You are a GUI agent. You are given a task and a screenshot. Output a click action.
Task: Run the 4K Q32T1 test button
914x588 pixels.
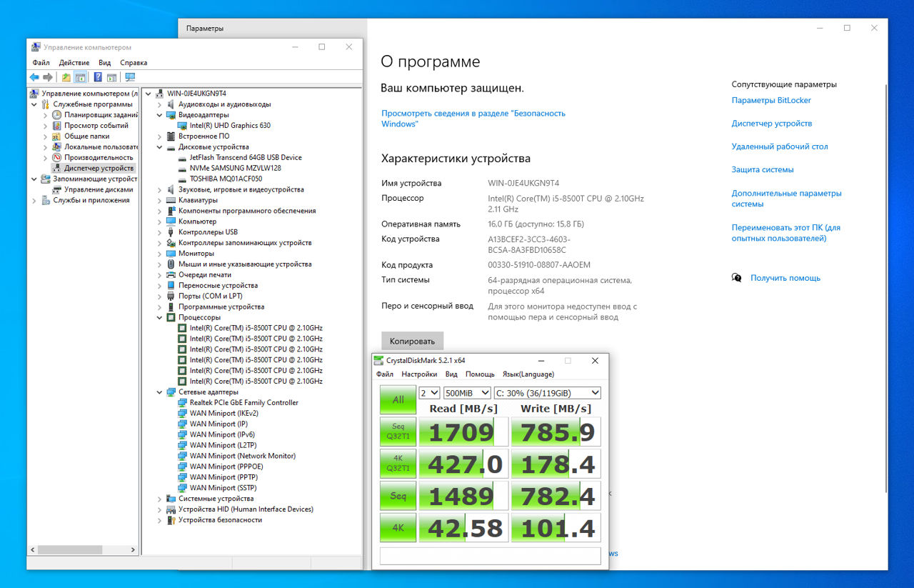click(x=398, y=464)
